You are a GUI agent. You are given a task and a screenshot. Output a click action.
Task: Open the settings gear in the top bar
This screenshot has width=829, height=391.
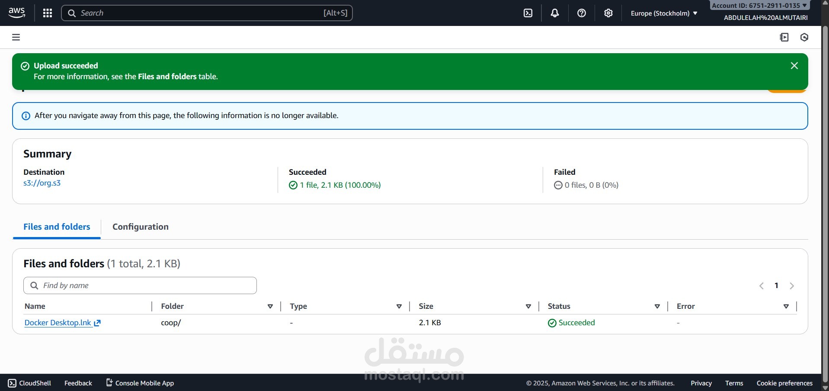608,13
